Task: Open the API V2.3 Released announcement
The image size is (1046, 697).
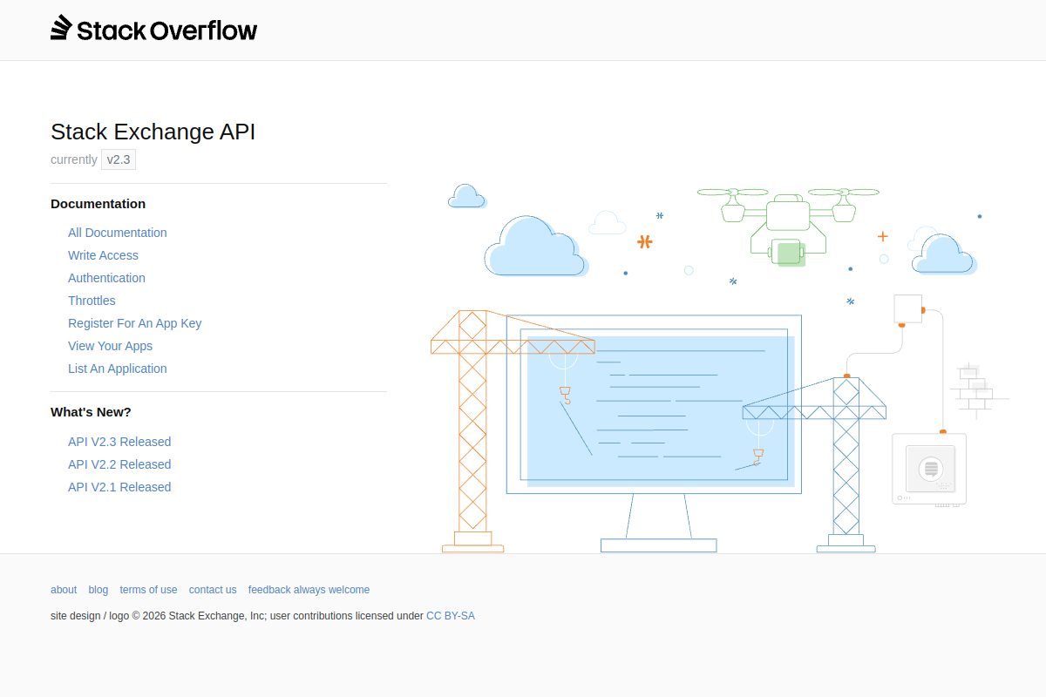Action: click(x=119, y=442)
